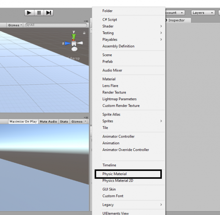The image size is (220, 215).
Task: Click the Persp projection label
Action: [x=75, y=58]
